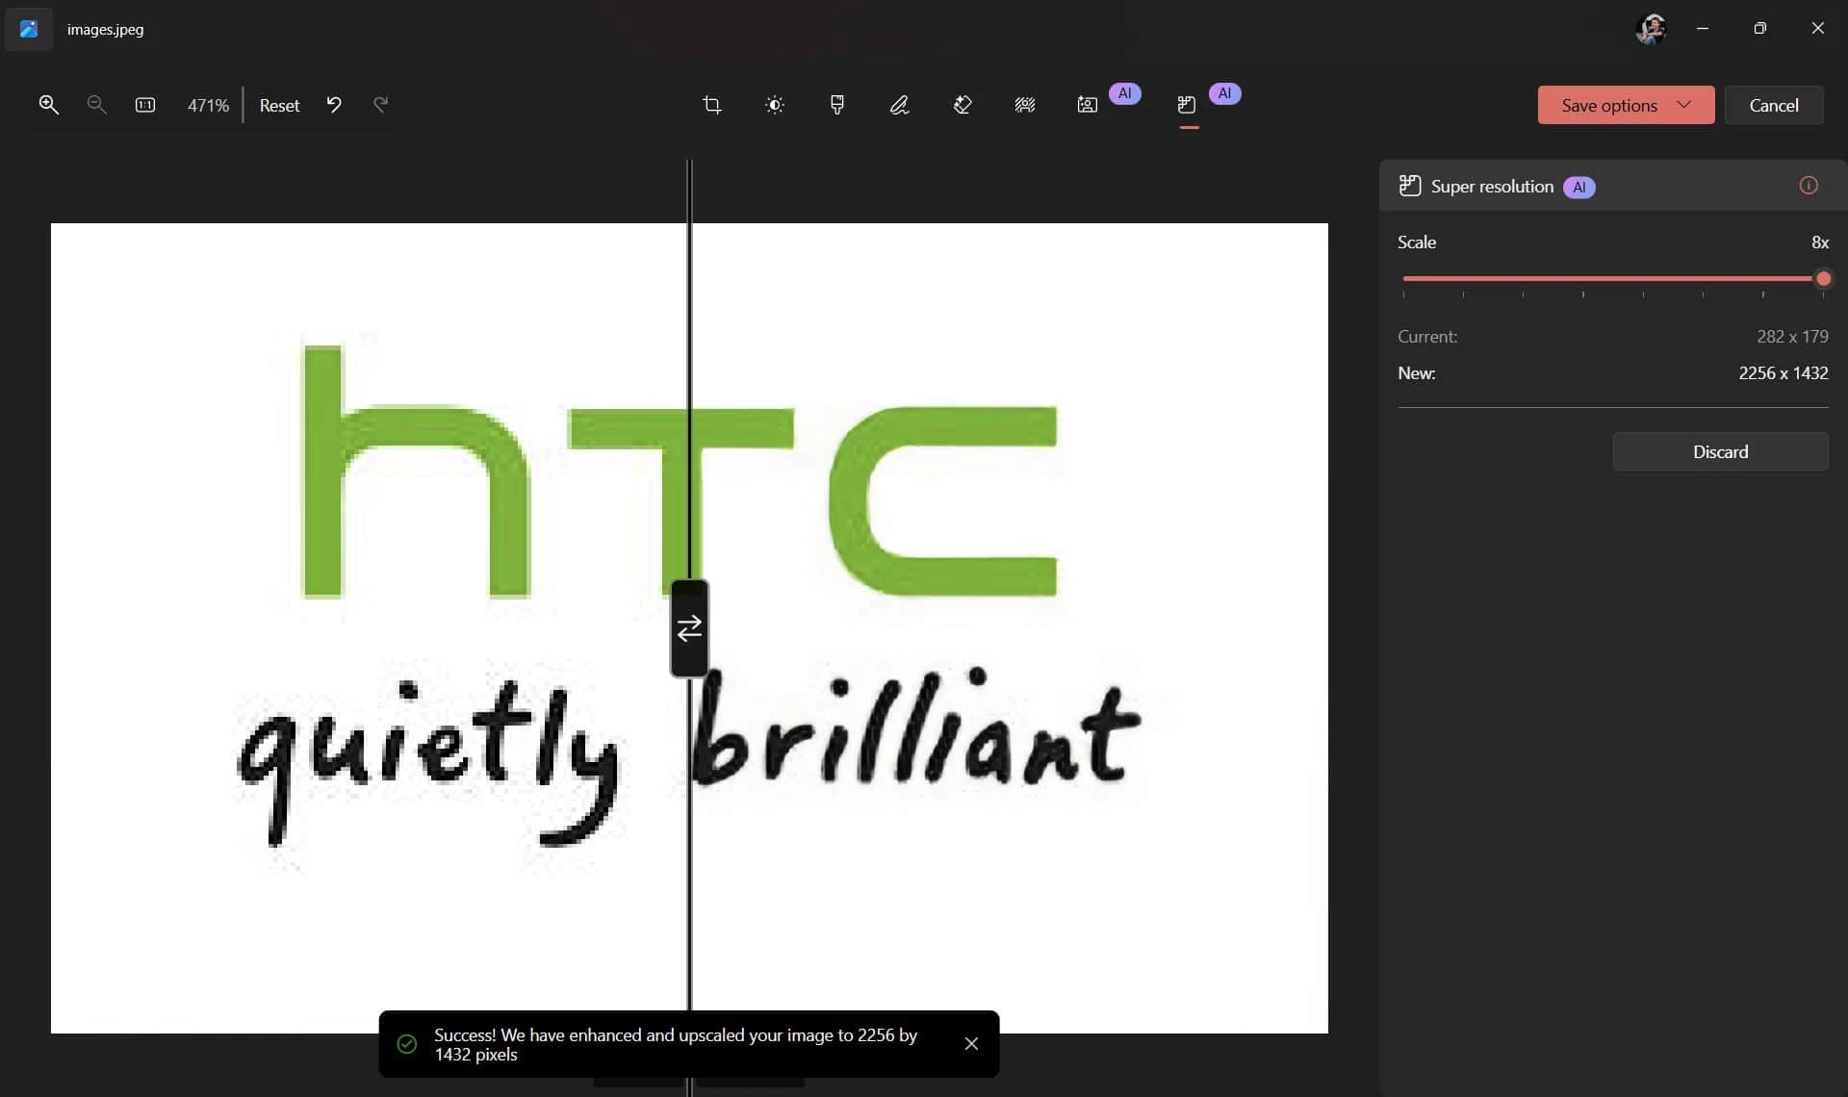Set view to actual size 1:1
The image size is (1848, 1097).
point(145,105)
